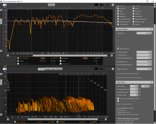Open upper graph settings gear
156x124 pixels.
pos(113,5)
